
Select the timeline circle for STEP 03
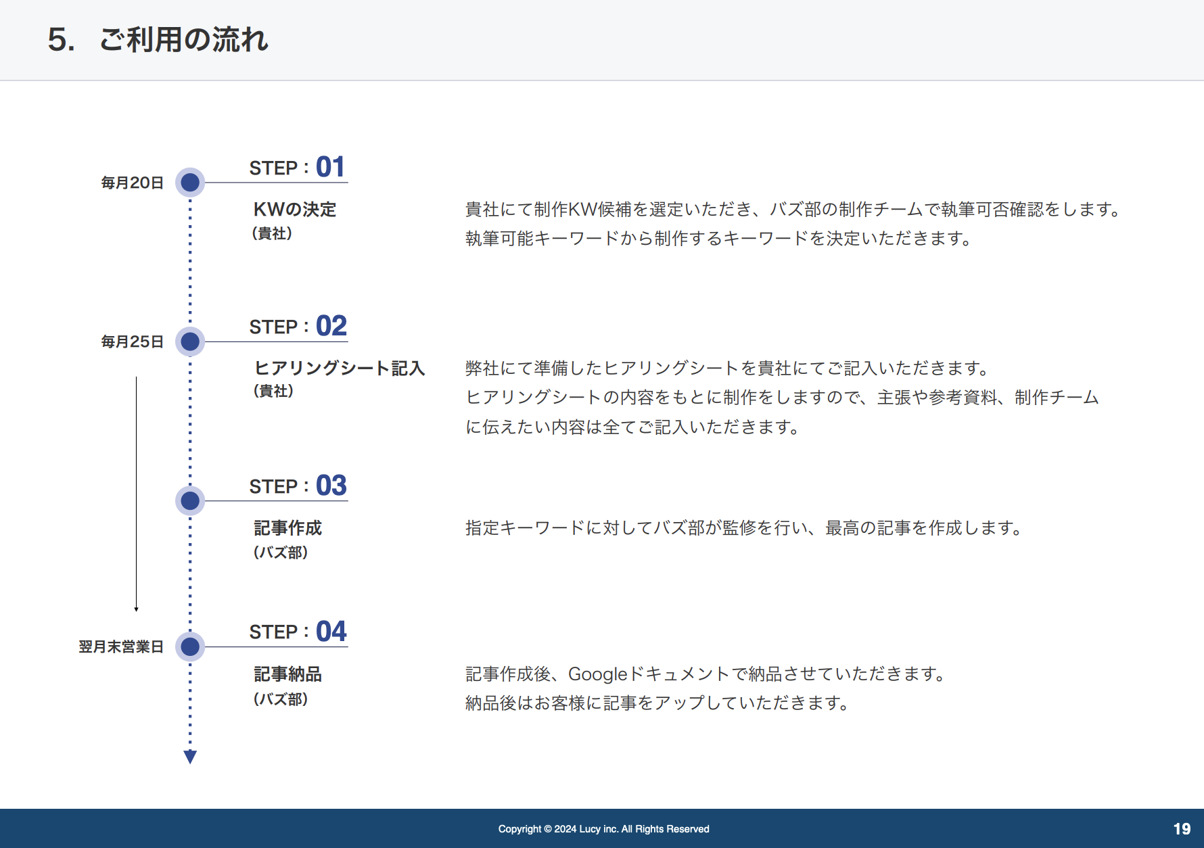(190, 500)
